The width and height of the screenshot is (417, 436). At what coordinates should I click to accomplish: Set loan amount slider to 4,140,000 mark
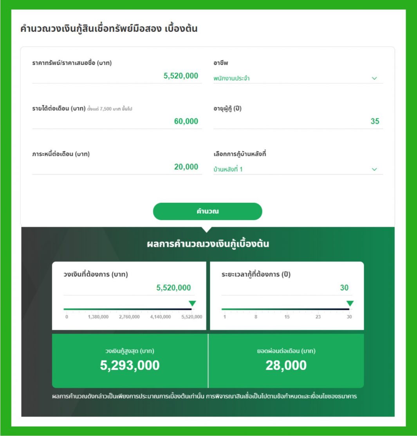[161, 309]
